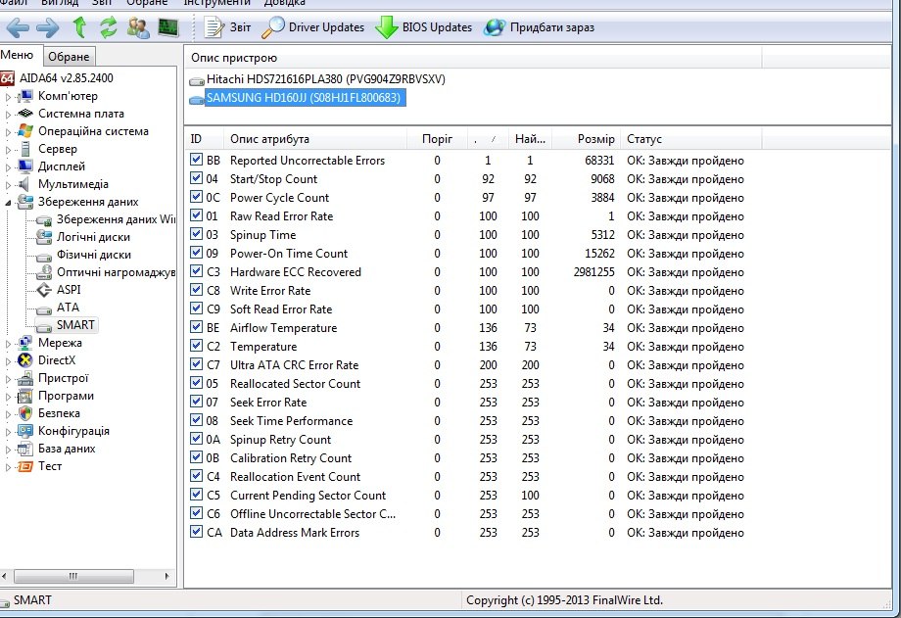Toggle the Data Address Mark Errors checkbox
This screenshot has height=618, width=901.
point(197,532)
